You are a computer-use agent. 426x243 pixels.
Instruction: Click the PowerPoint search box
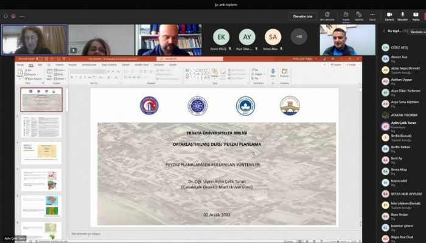pyautogui.click(x=190, y=59)
